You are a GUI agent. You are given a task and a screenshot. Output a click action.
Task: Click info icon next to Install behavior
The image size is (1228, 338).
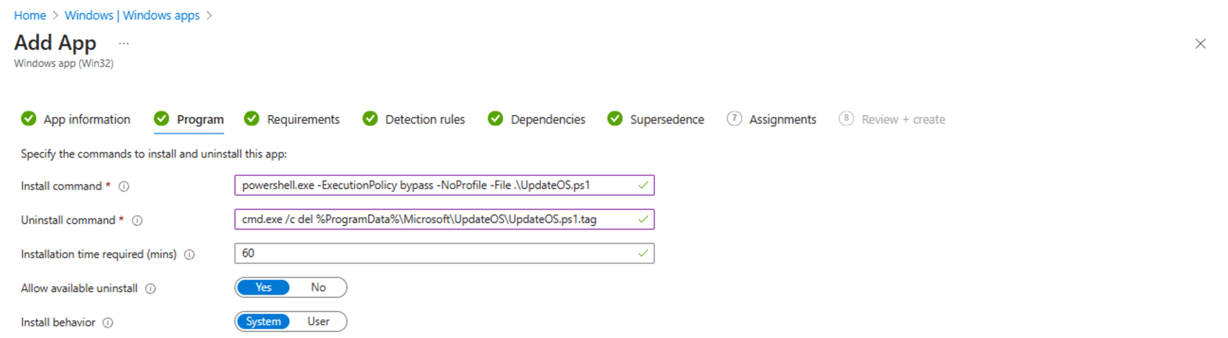pyautogui.click(x=108, y=323)
